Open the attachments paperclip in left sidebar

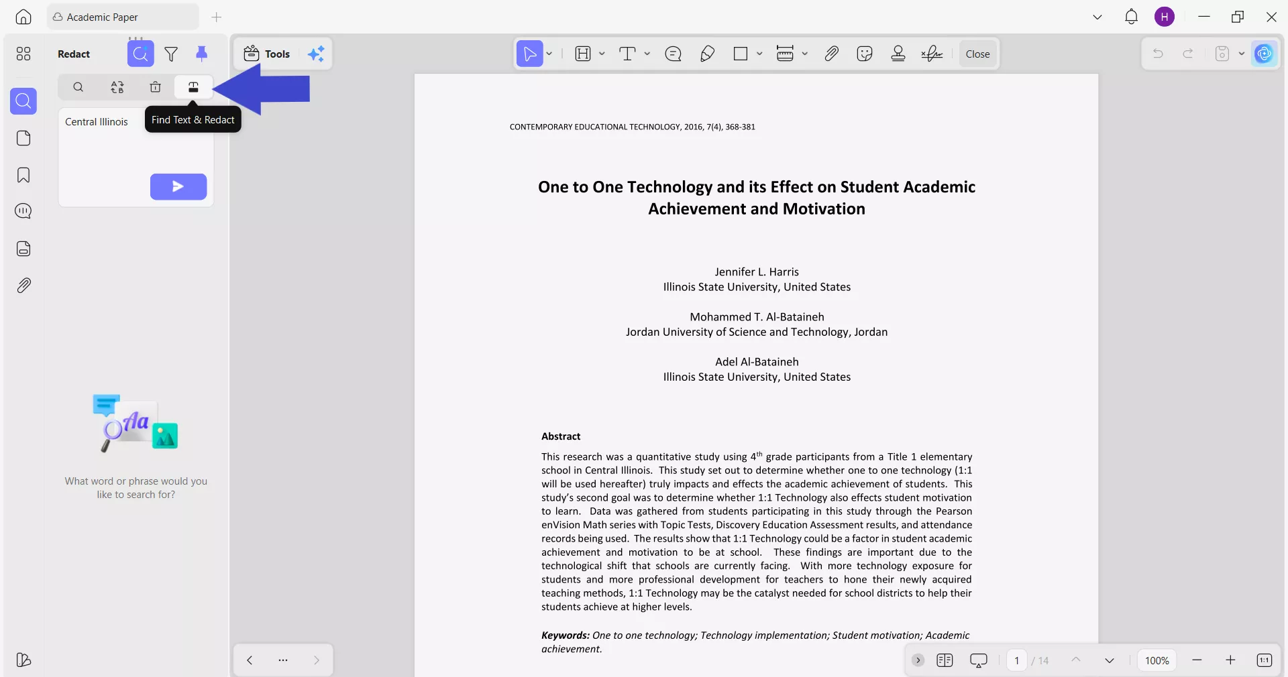23,286
